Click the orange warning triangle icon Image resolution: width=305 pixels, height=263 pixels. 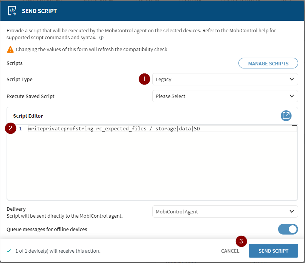tap(10, 50)
